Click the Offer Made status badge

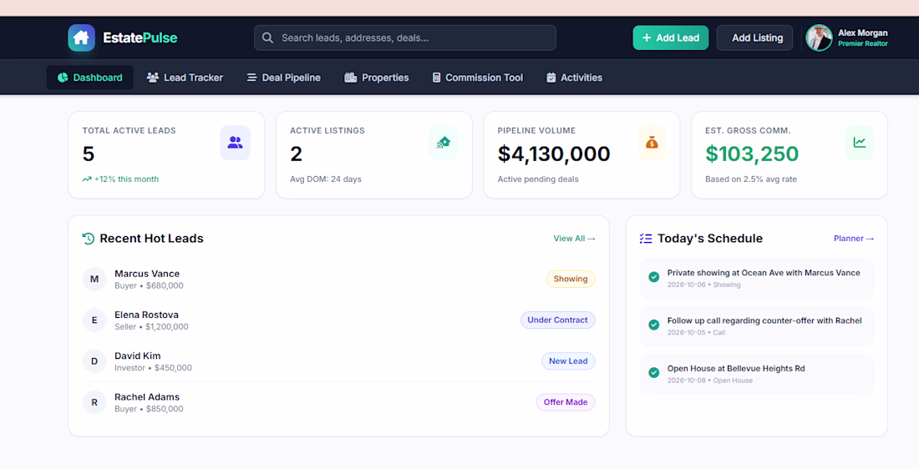[x=566, y=402]
